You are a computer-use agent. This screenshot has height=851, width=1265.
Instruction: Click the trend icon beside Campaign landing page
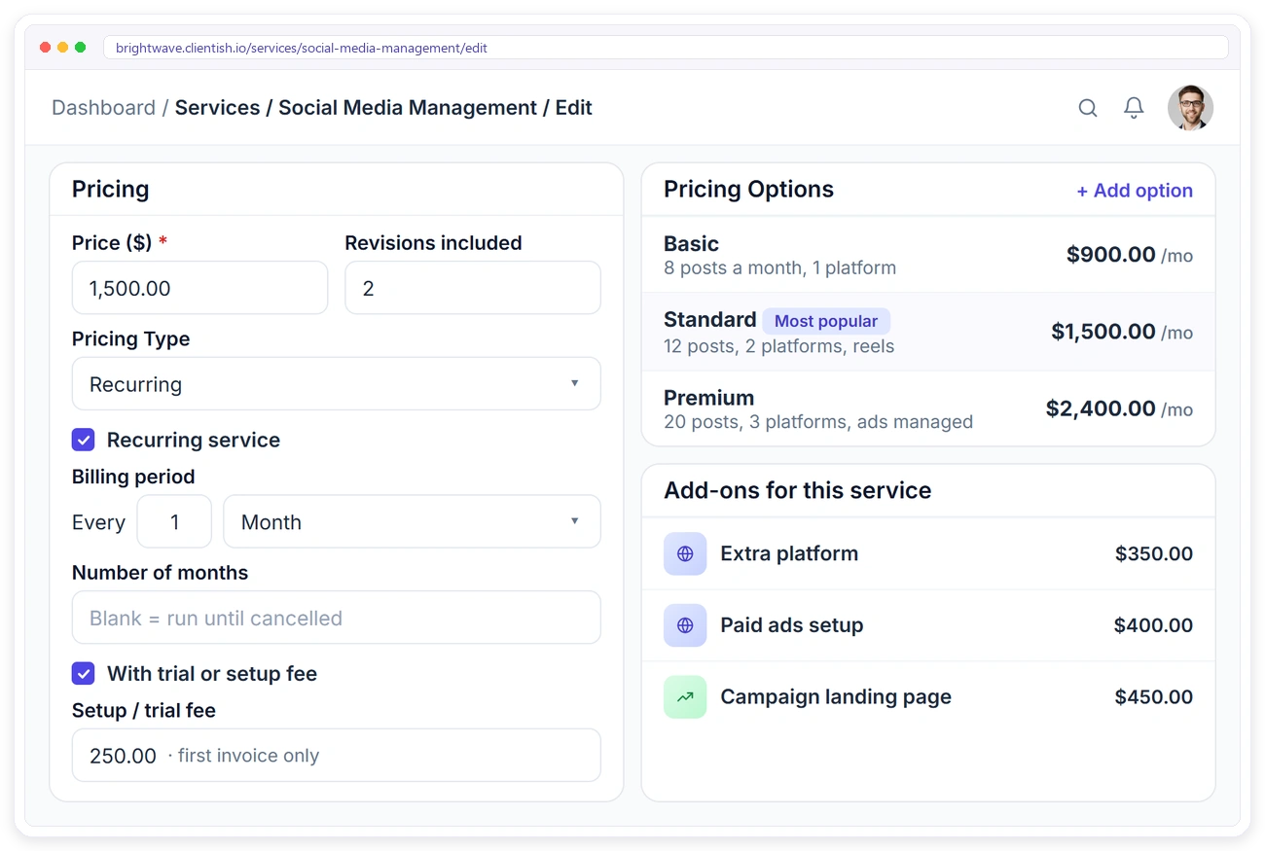tap(685, 697)
